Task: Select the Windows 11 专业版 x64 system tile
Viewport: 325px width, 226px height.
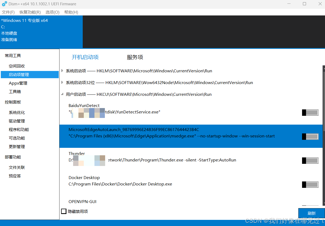Action: pyautogui.click(x=41, y=32)
